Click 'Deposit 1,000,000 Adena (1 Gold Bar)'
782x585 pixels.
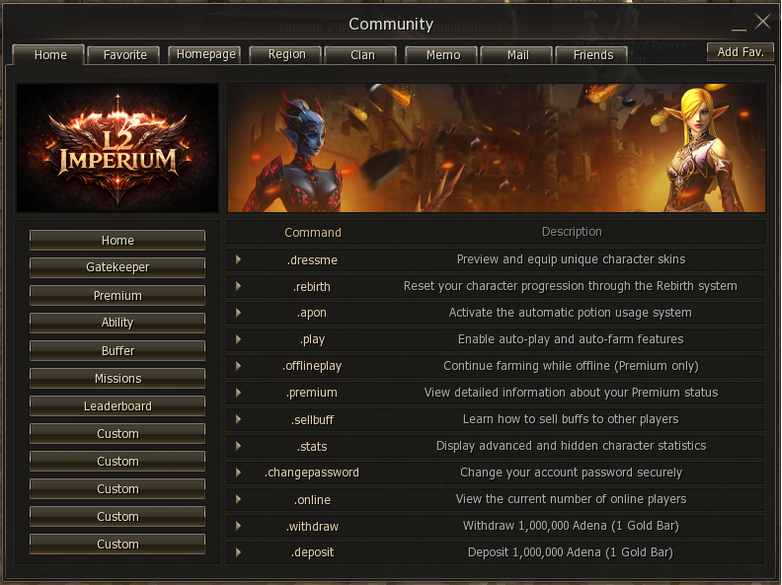571,552
